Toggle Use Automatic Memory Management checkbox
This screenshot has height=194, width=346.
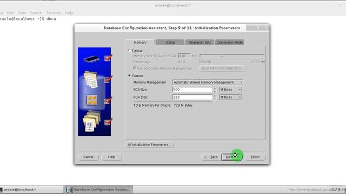click(135, 68)
